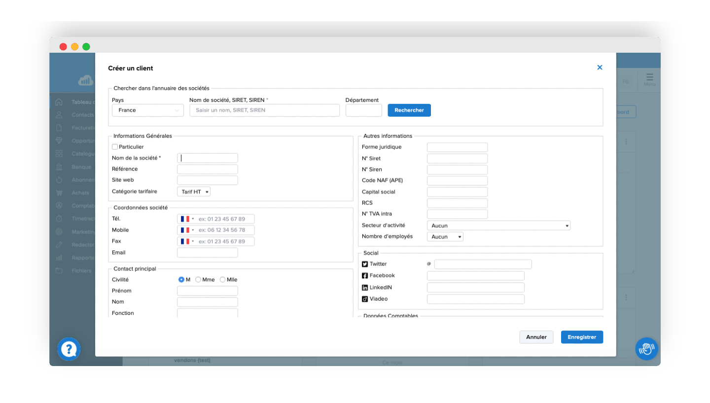Screen dimensions: 710x403
Task: Click the N° TVA intra field
Action: [457, 214]
